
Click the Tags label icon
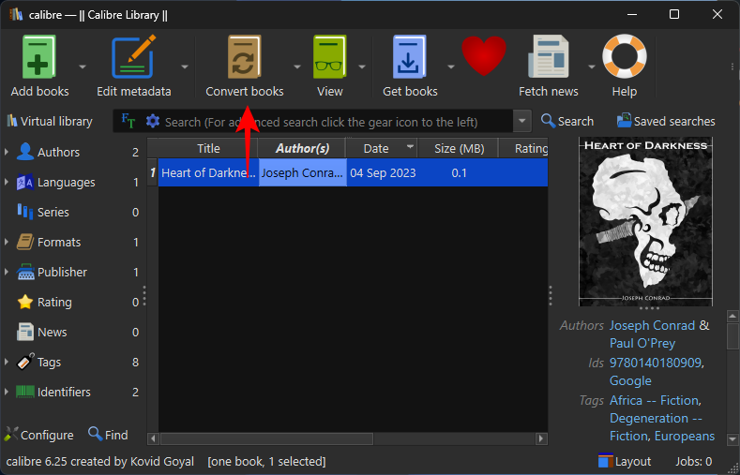[x=25, y=362]
